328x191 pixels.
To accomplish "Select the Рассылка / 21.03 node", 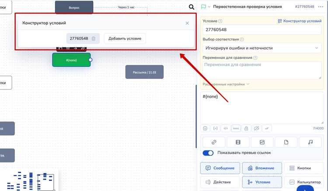I will (144, 72).
